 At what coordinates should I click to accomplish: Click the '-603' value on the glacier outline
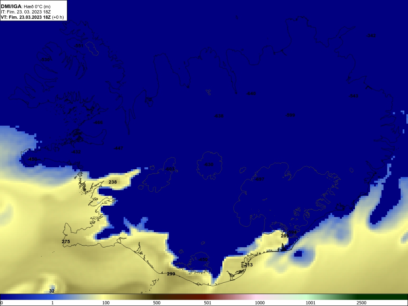point(170,169)
